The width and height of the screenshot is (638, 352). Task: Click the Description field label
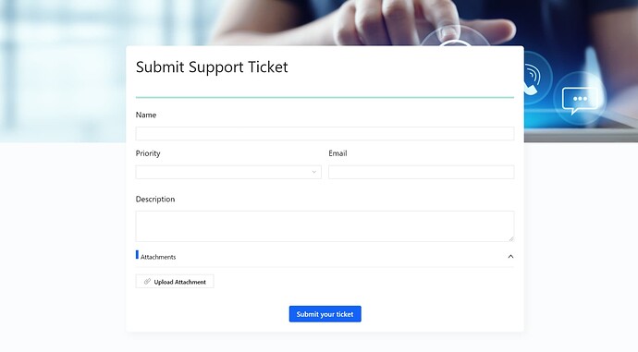155,200
